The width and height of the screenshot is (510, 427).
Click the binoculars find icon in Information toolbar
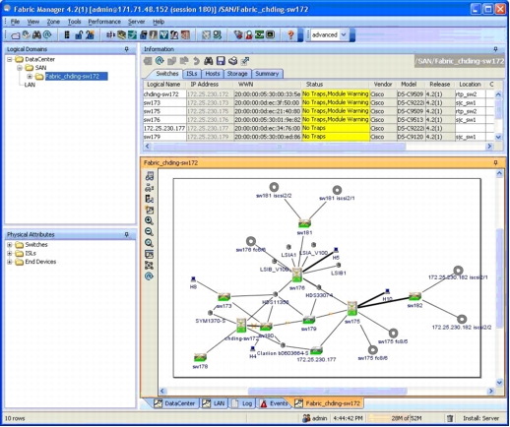[x=209, y=61]
